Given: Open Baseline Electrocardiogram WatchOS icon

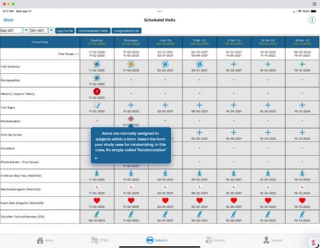Looking at the screenshot, I should click(97, 187).
